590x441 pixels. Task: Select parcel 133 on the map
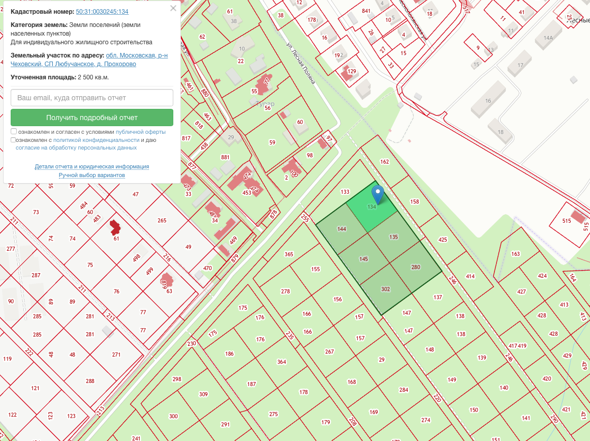point(345,192)
